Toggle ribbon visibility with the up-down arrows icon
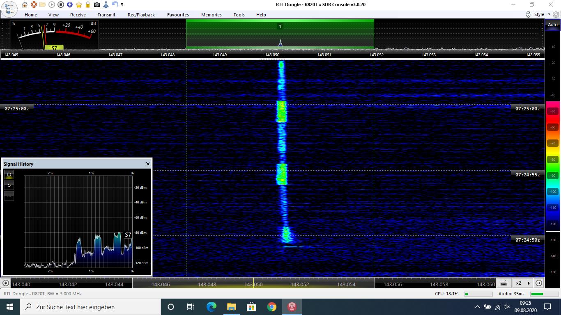Viewport: 561px width, 315px height. 528,14
